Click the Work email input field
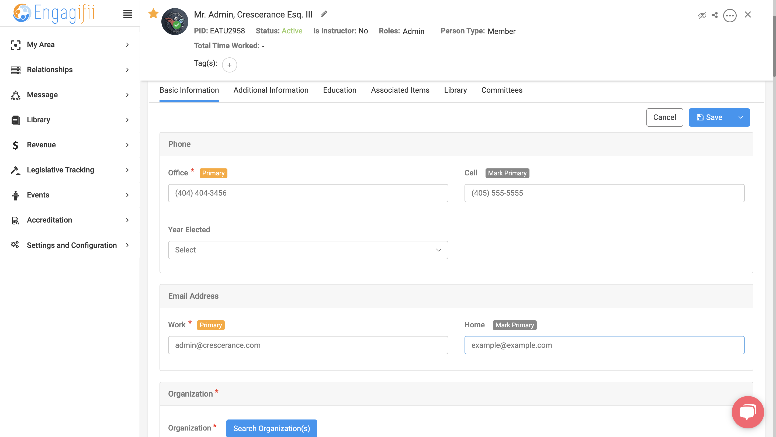The height and width of the screenshot is (437, 776). [x=308, y=345]
